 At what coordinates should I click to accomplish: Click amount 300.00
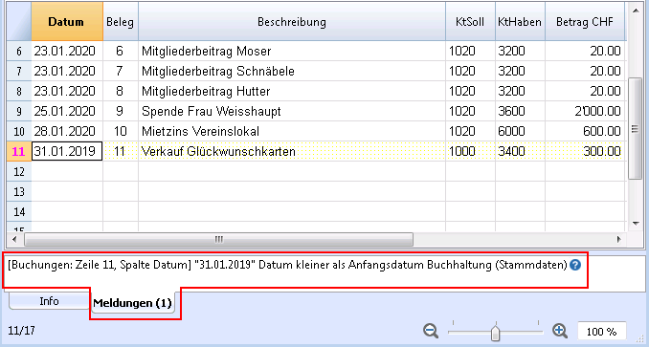585,151
